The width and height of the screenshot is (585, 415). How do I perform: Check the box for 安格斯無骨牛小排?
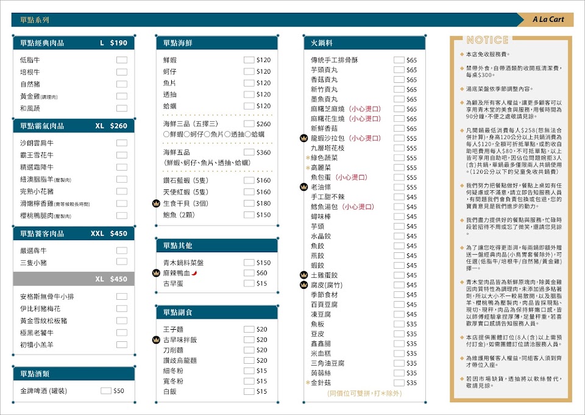tap(122, 296)
